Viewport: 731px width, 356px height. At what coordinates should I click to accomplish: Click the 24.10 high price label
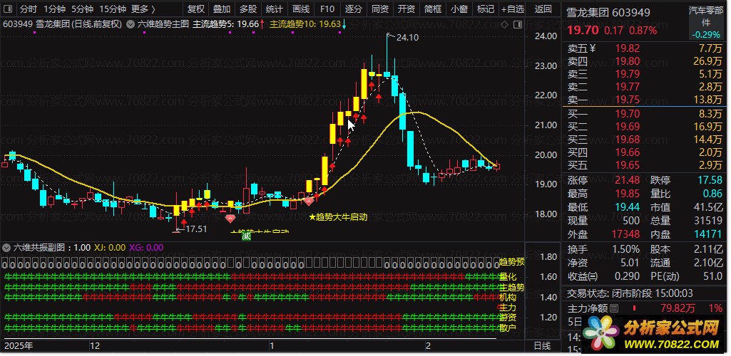407,37
